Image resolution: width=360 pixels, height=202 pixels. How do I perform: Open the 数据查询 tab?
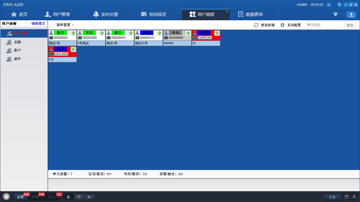pyautogui.click(x=250, y=14)
